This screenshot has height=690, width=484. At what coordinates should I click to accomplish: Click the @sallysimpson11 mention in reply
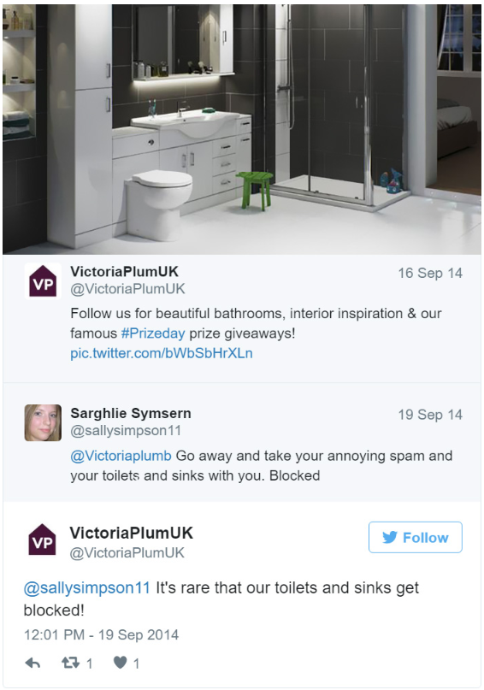click(x=87, y=588)
